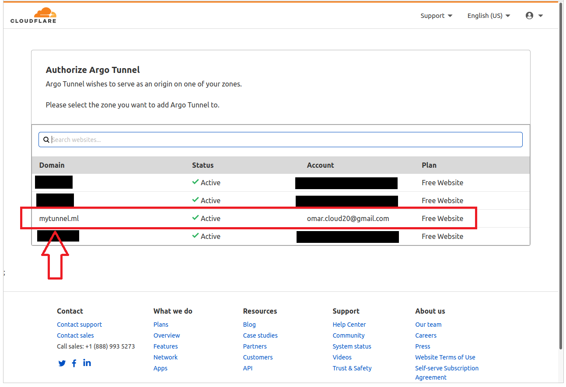Open the Cloudflare Facebook page icon
Viewport: 566px width, 387px height.
coord(74,363)
